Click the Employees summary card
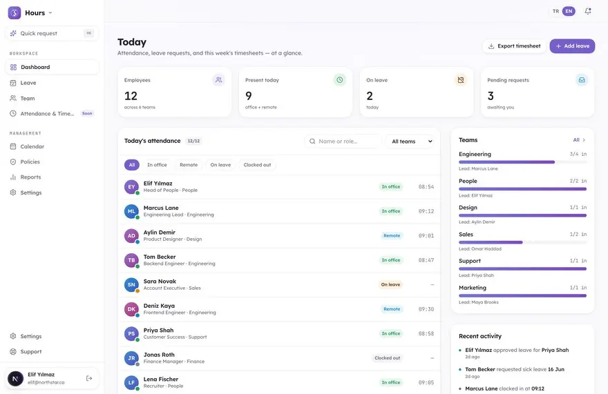Screen dimensions: 608x394 [175, 92]
